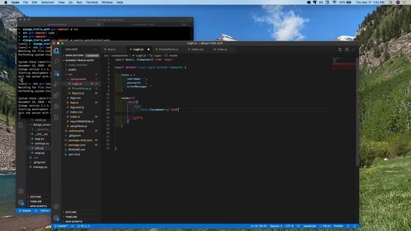Expand the OUTLINE section in front window
This screenshot has width=411, height=231.
(71, 212)
